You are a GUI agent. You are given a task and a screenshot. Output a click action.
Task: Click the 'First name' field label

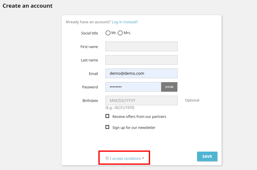click(x=89, y=47)
